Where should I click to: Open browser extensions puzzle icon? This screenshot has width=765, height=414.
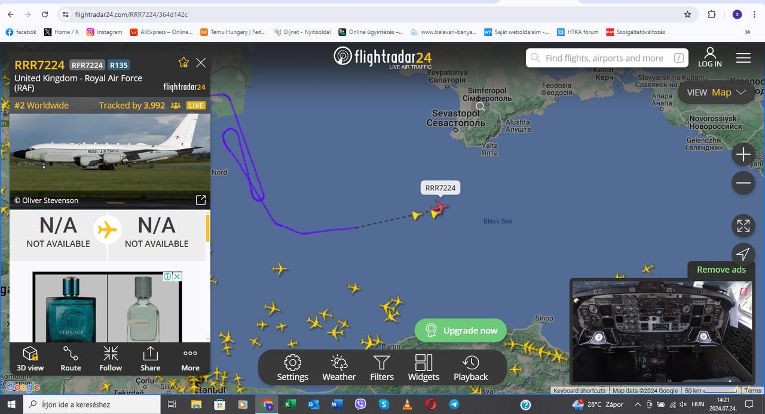[712, 14]
